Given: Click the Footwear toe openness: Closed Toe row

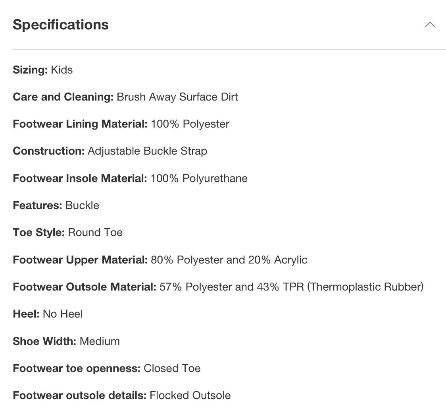Looking at the screenshot, I should (107, 368).
